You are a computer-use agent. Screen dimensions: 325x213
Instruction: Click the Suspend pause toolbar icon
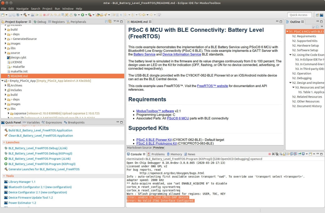pyautogui.click(x=41, y=15)
